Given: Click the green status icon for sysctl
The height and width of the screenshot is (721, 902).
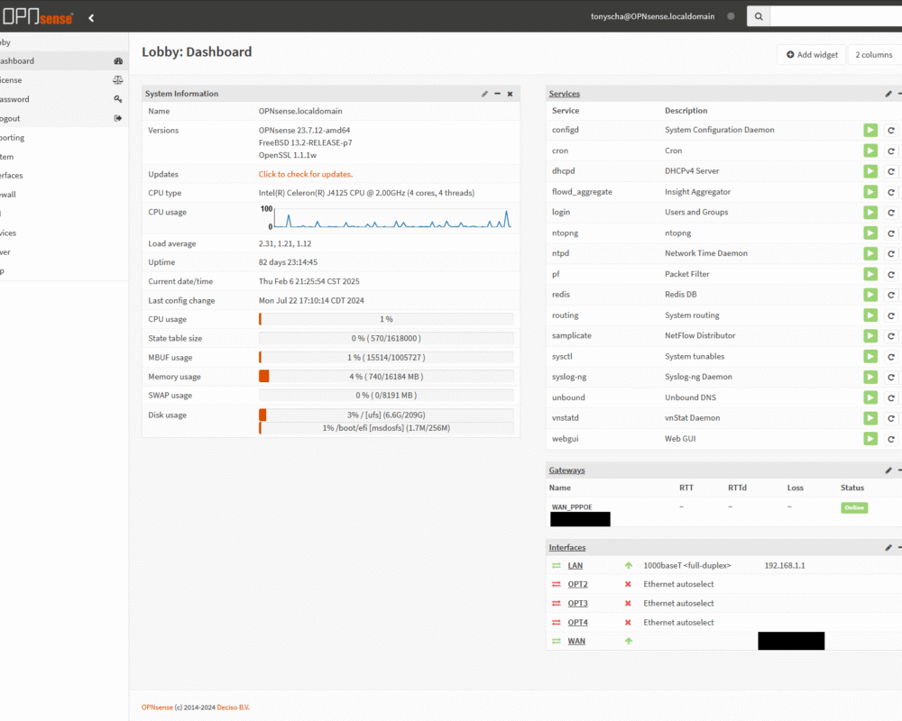Looking at the screenshot, I should coord(870,357).
